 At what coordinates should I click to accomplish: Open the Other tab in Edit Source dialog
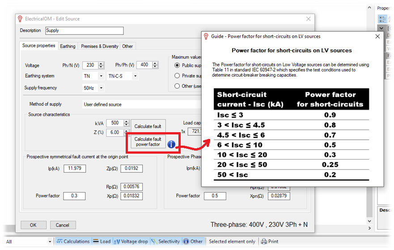127,46
